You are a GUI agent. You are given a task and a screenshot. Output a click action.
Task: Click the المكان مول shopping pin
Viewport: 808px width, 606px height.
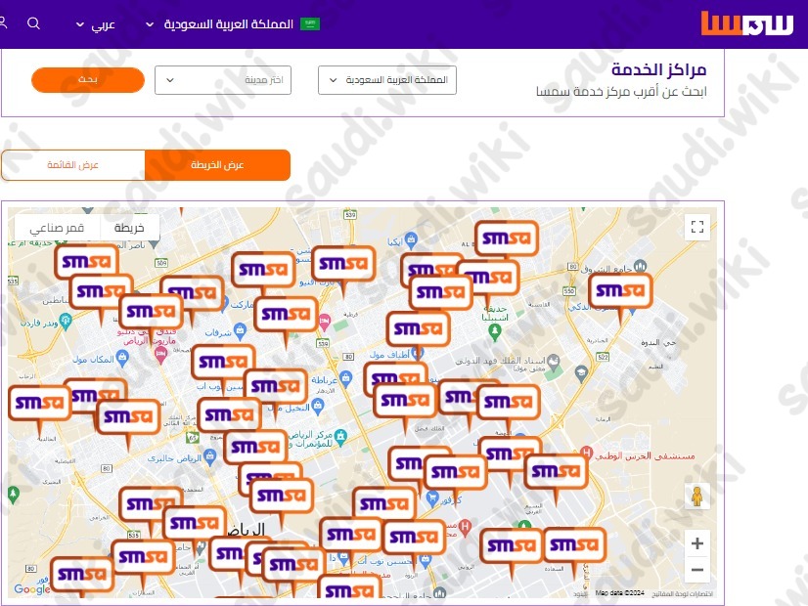(x=122, y=358)
